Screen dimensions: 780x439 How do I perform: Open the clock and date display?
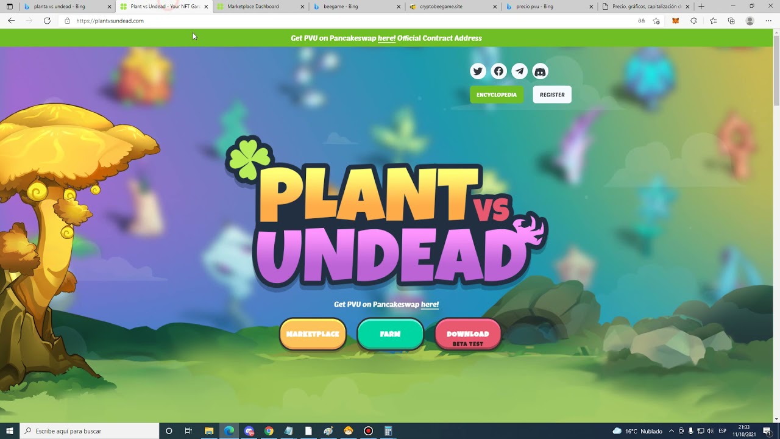coord(744,431)
